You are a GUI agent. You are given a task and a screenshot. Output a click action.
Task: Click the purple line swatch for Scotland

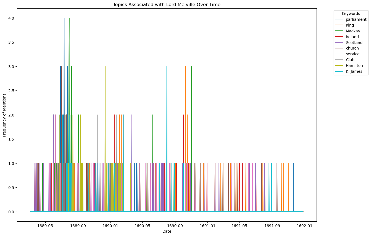(x=340, y=43)
